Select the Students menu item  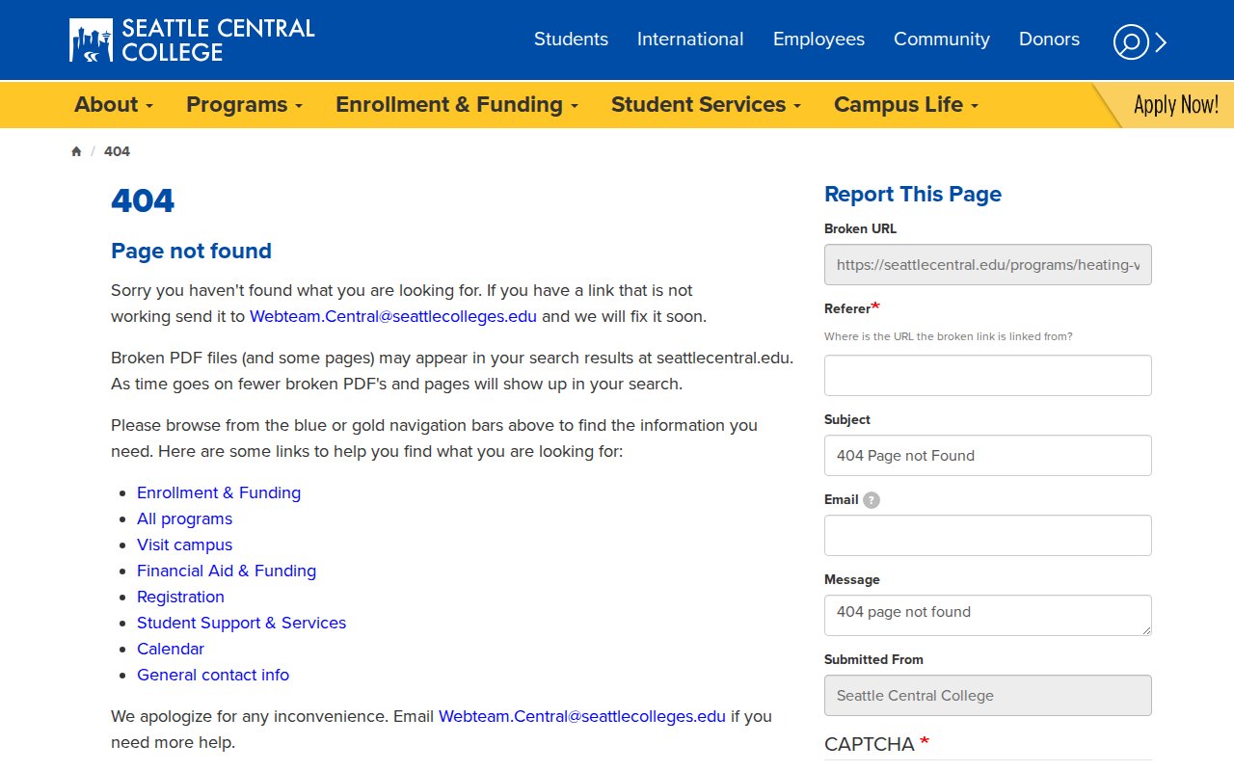[571, 39]
